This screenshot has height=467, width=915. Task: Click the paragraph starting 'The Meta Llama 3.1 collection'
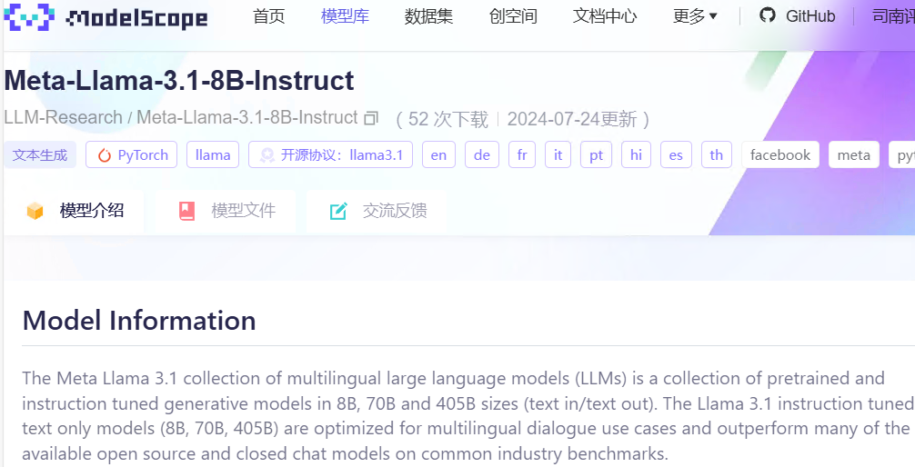click(x=467, y=416)
